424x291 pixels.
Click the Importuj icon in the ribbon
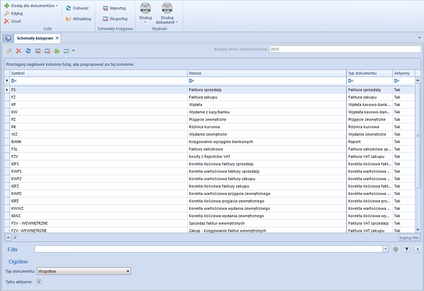pos(105,8)
